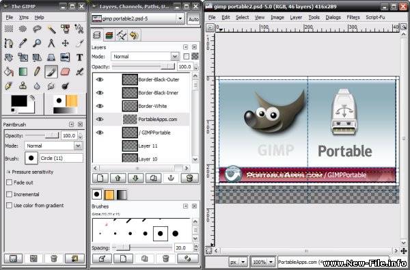The width and height of the screenshot is (410, 270).
Task: Switch to the Channels tab
Action: [109, 36]
